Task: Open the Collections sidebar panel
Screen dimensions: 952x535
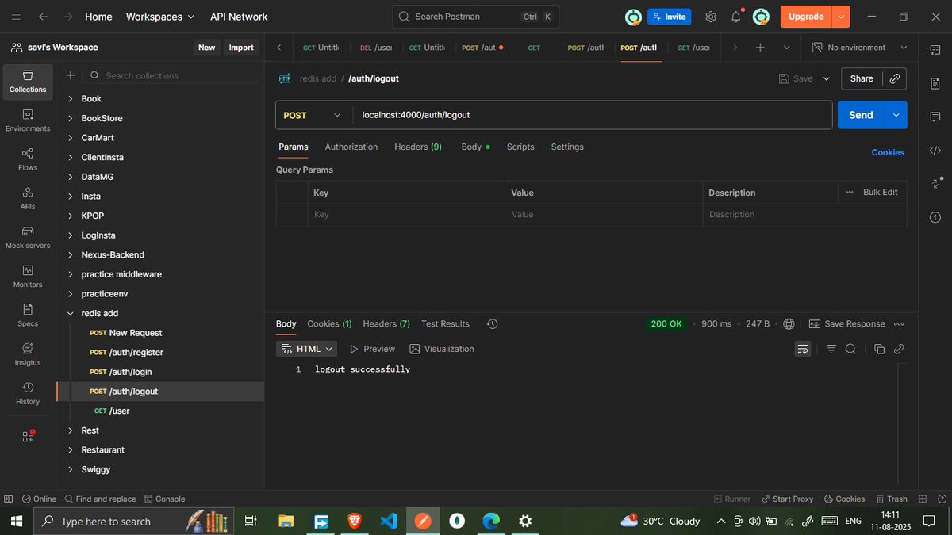Action: click(28, 82)
